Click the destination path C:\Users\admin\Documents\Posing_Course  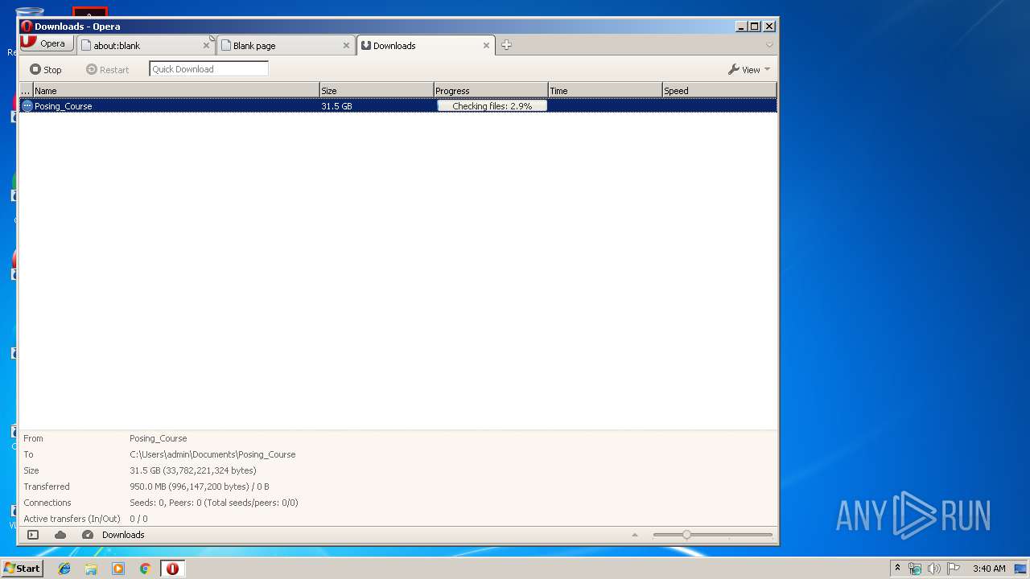click(x=212, y=454)
